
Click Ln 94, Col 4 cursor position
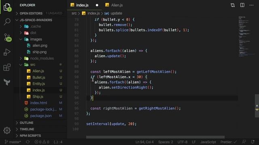pos(144,142)
